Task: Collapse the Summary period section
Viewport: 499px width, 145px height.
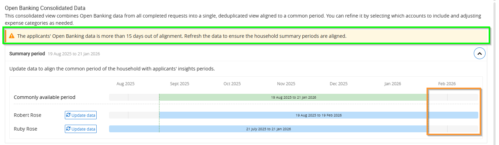Action: tap(480, 53)
